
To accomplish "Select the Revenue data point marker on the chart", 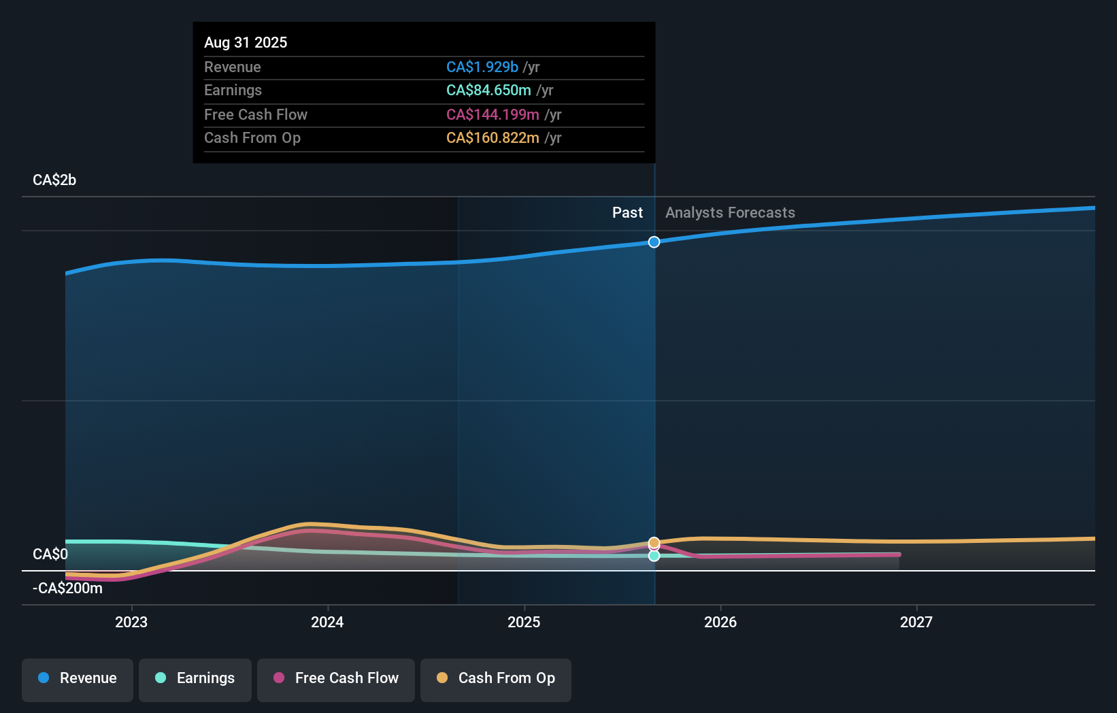I will (654, 242).
